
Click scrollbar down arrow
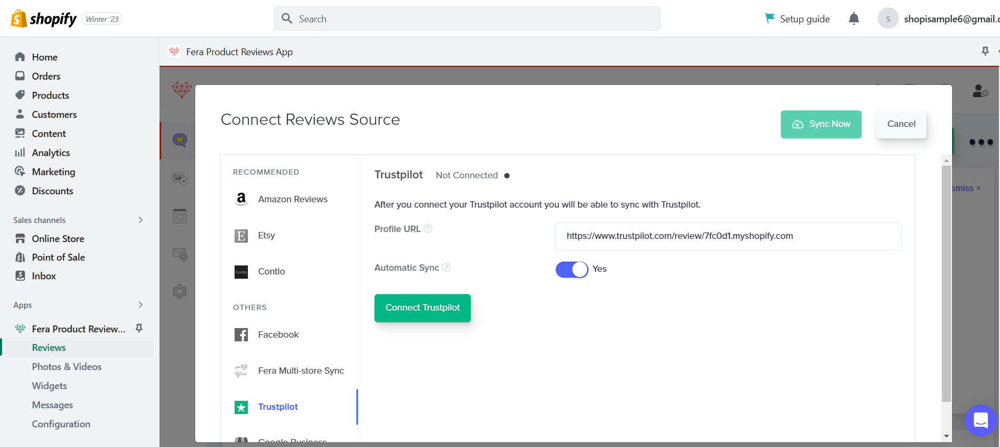[946, 436]
